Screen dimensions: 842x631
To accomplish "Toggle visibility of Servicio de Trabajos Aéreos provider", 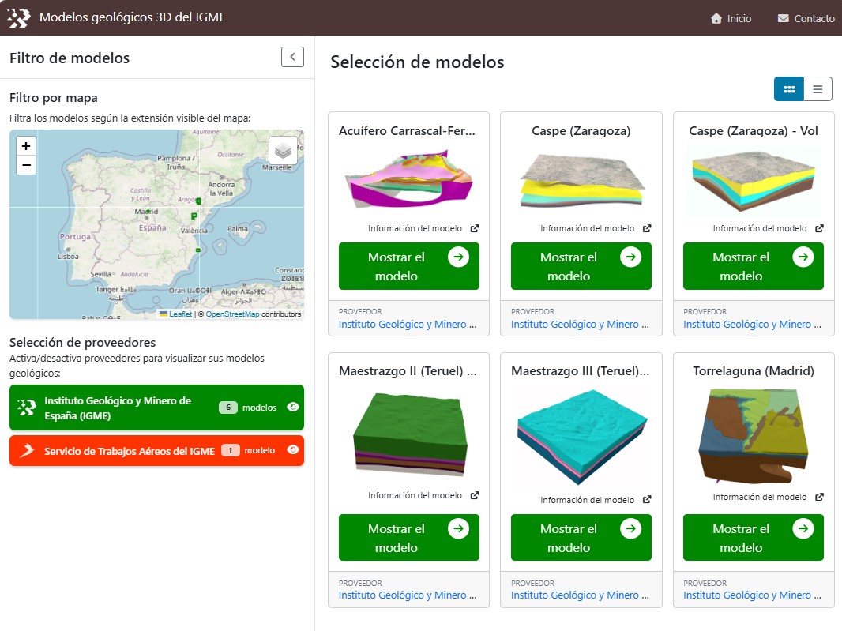I will (292, 450).
